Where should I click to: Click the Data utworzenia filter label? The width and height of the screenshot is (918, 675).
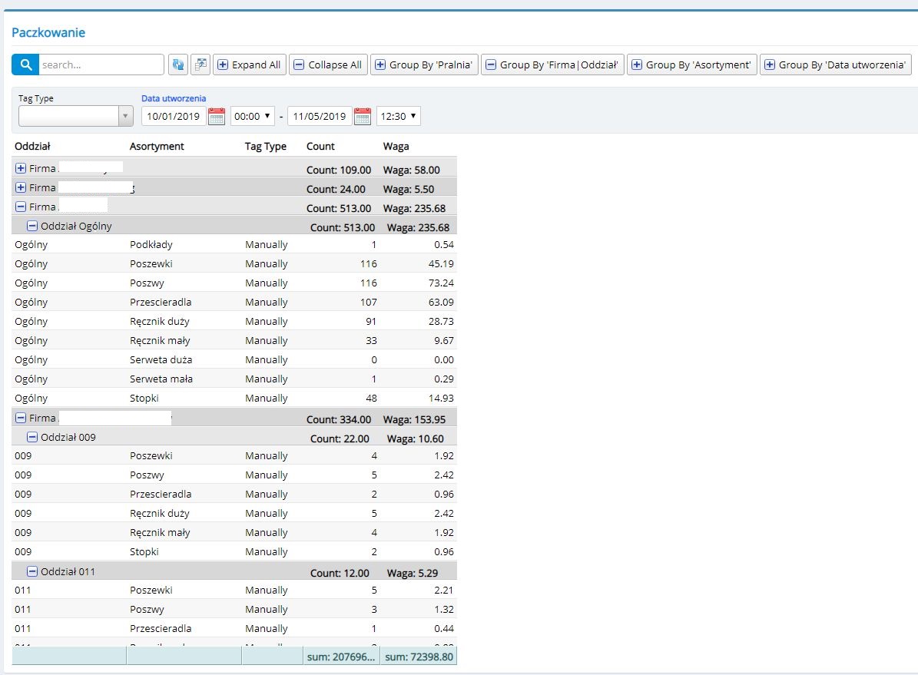pyautogui.click(x=174, y=98)
